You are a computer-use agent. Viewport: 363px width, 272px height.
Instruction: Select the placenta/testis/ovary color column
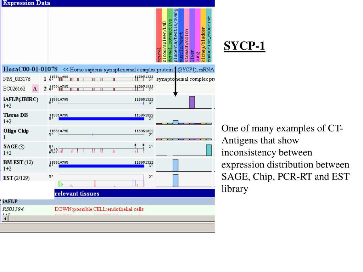[x=175, y=35]
